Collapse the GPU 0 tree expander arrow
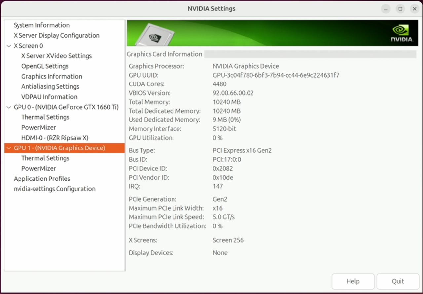Screen dimensions: 423x294 pos(9,107)
